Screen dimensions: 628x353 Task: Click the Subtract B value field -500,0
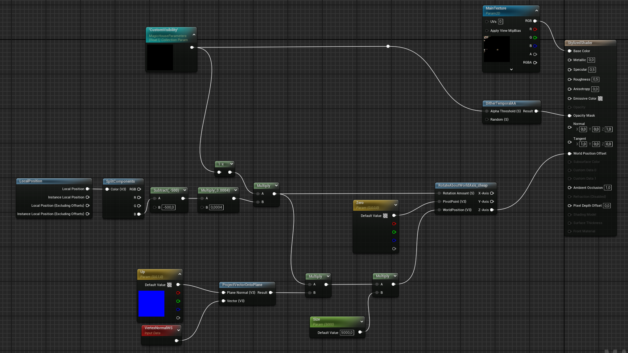[169, 207]
